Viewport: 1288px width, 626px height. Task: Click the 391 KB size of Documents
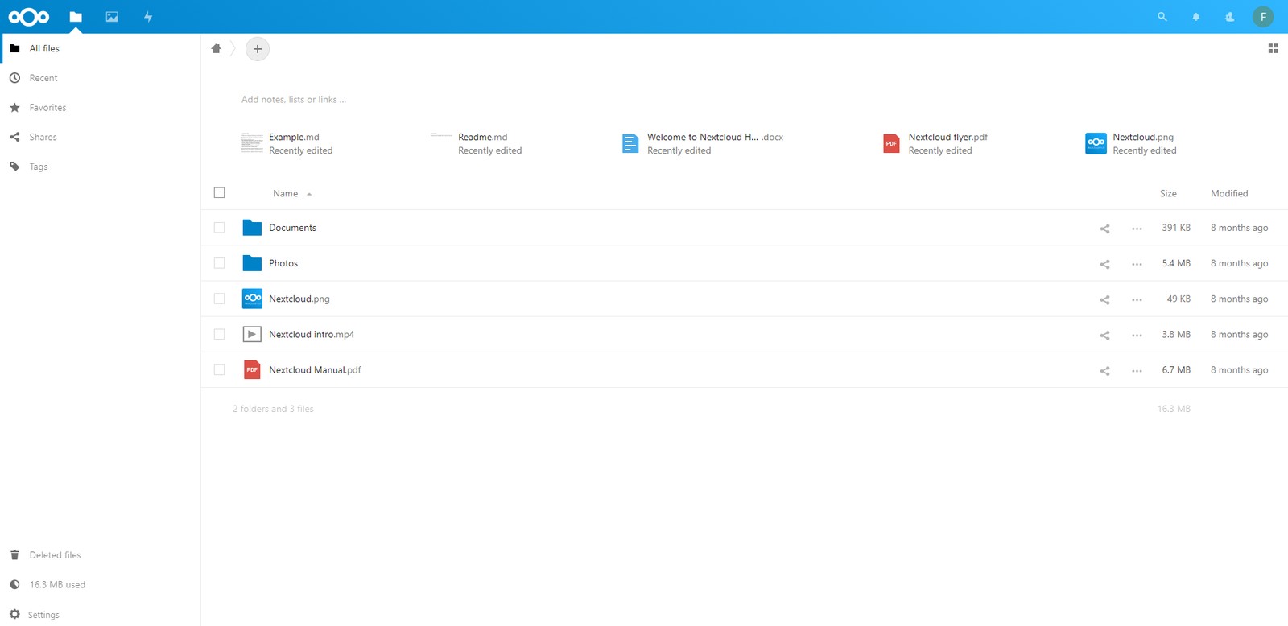click(x=1176, y=228)
